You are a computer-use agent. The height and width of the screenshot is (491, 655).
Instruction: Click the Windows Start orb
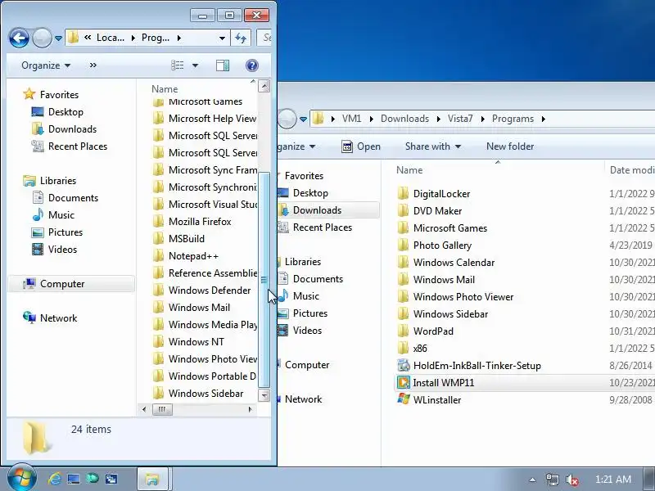21,479
